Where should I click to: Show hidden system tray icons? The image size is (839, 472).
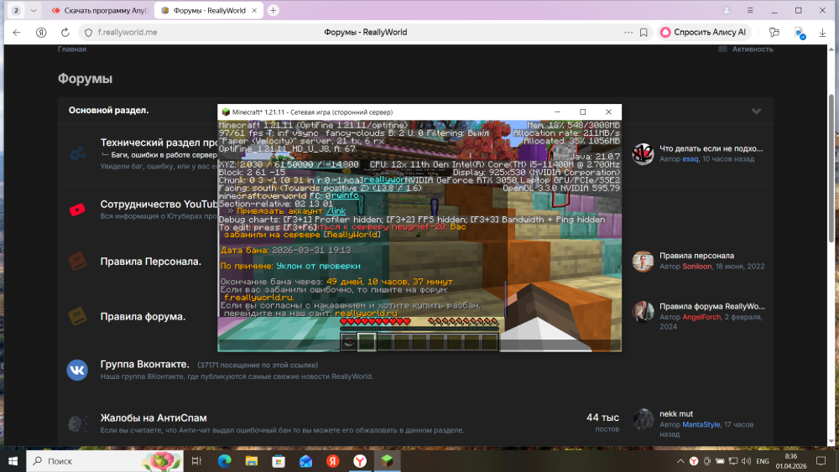point(680,461)
